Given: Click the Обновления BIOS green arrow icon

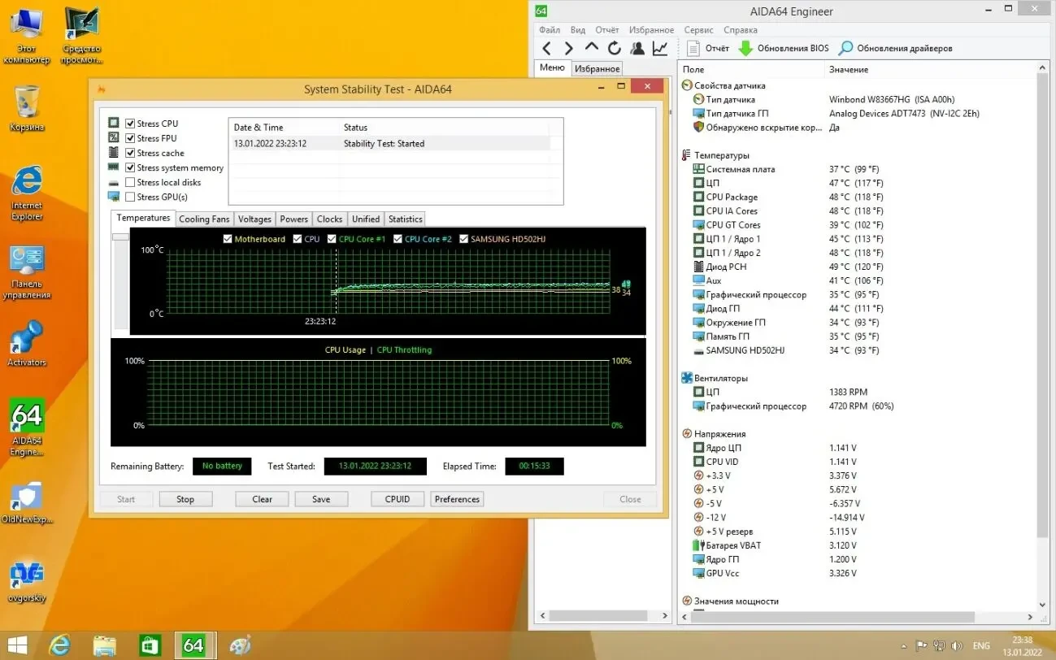Looking at the screenshot, I should coord(747,47).
